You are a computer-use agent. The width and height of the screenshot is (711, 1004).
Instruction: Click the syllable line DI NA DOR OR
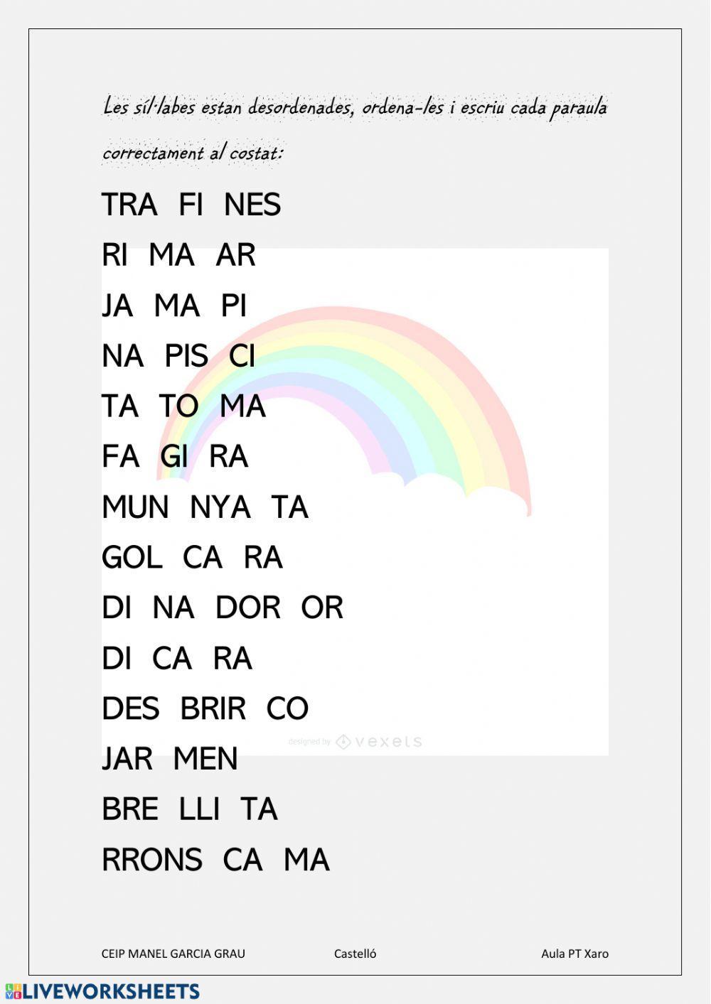click(x=223, y=608)
